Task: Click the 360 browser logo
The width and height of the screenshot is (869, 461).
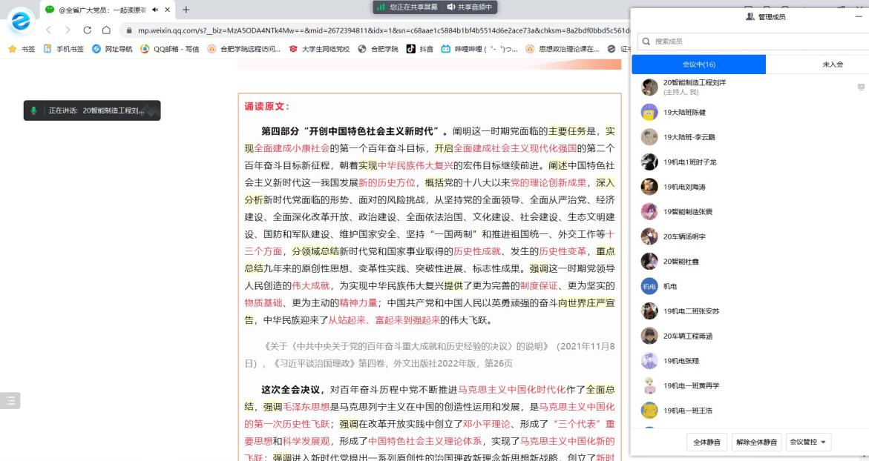Action: [x=22, y=21]
